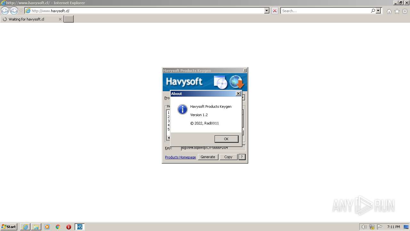Close the havysoft.cl tab
410x231 pixels.
[60, 19]
